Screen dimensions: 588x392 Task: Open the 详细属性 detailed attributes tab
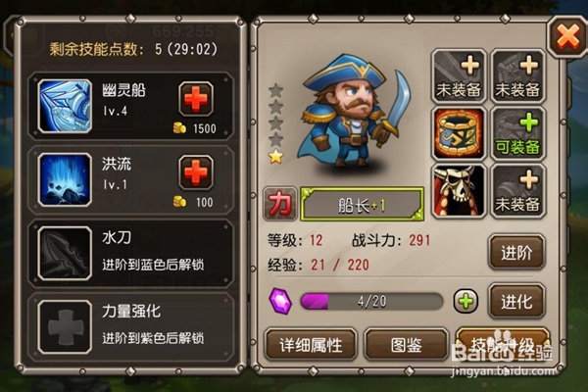coord(311,344)
